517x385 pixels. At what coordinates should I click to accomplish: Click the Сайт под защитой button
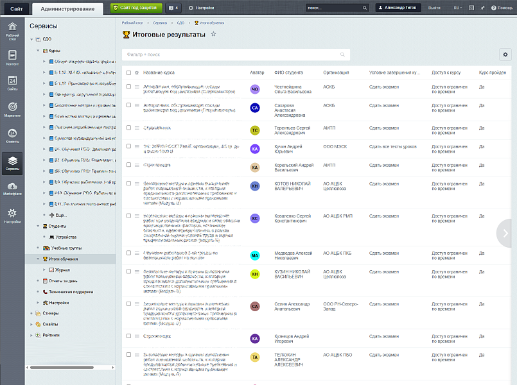click(136, 8)
